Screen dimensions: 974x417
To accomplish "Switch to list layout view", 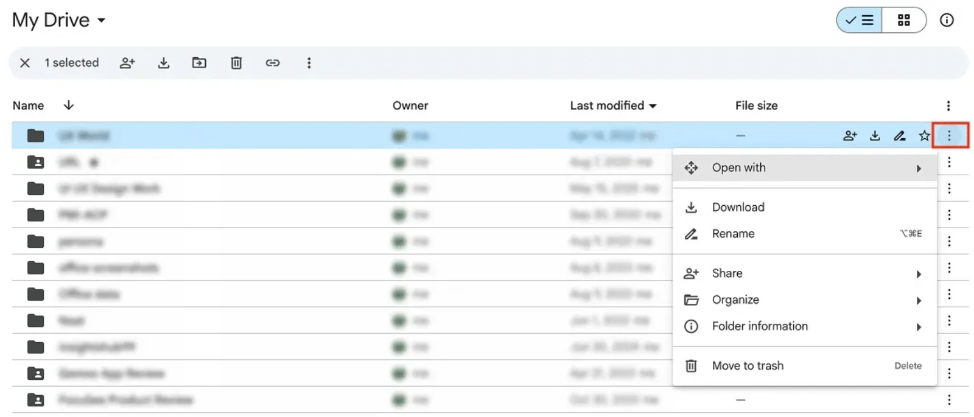I will [859, 20].
